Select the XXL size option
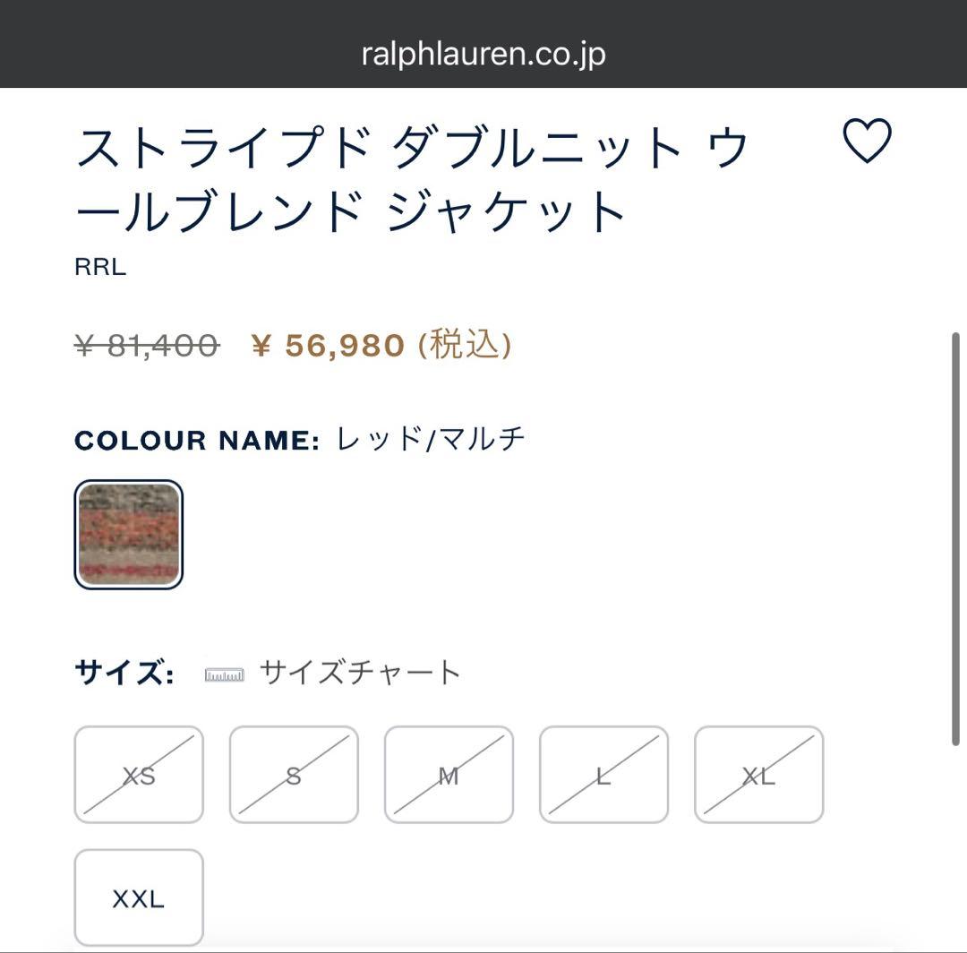This screenshot has width=967, height=953. click(139, 897)
